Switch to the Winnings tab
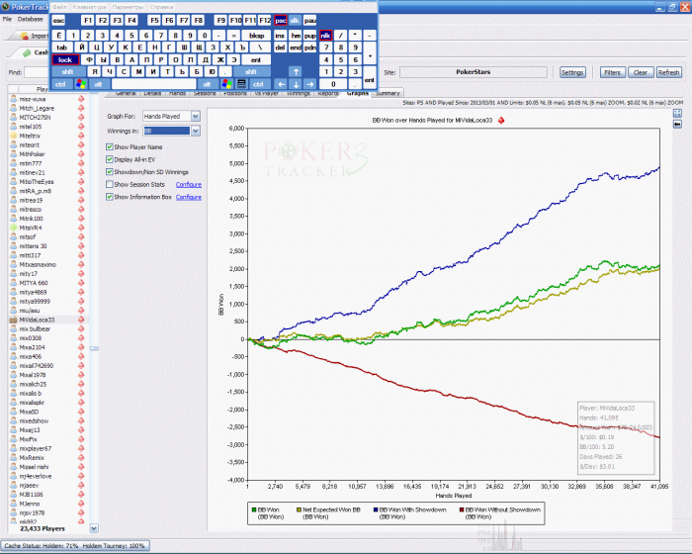This screenshot has height=554, width=692. point(299,93)
